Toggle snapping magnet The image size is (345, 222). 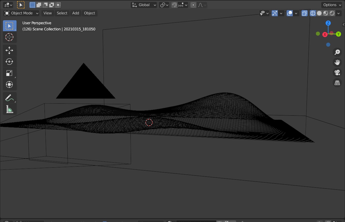tap(174, 5)
